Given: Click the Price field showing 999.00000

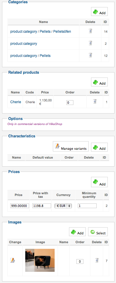Looking at the screenshot, I should (20, 206).
